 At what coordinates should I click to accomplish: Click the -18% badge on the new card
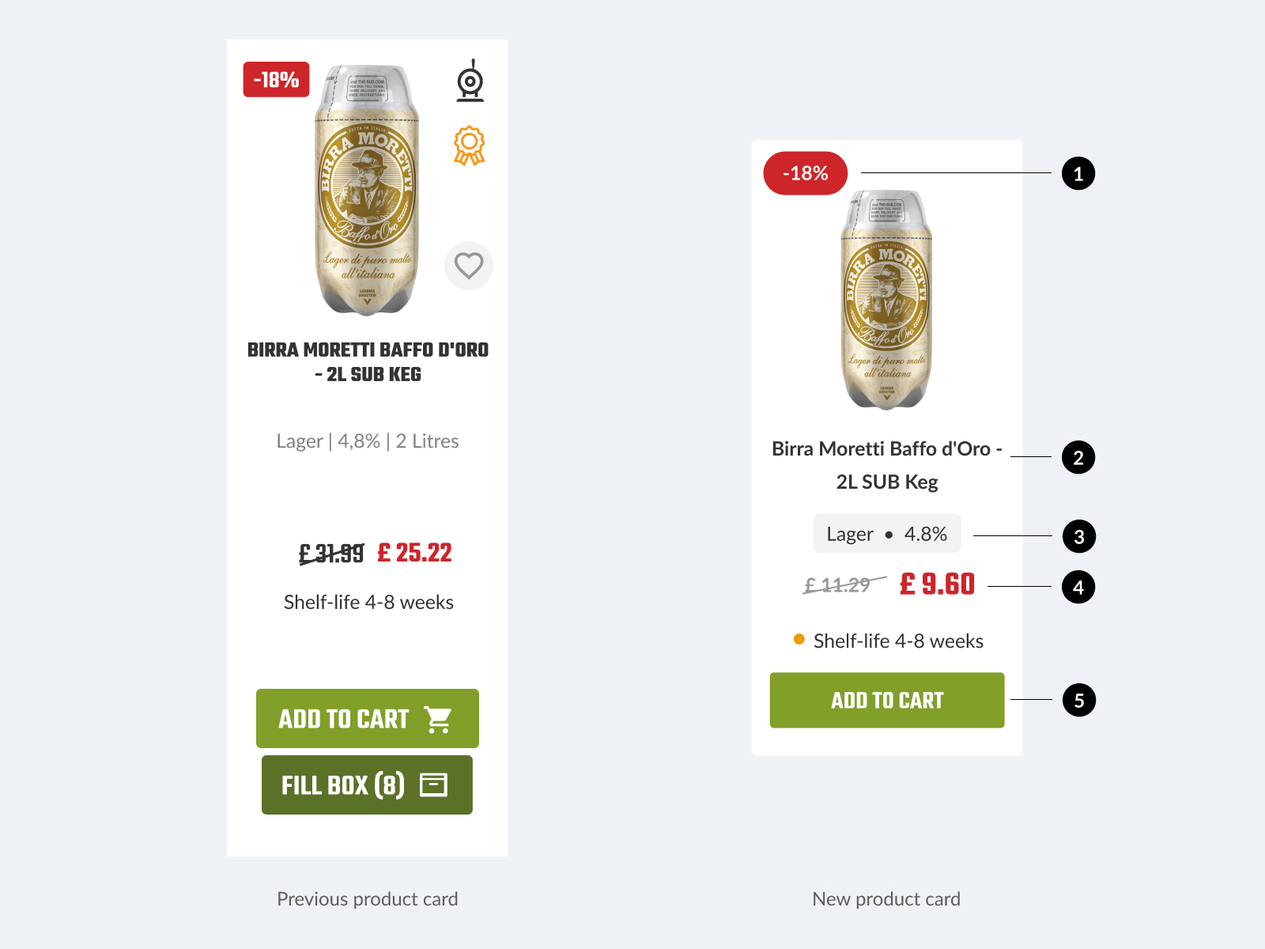tap(805, 173)
